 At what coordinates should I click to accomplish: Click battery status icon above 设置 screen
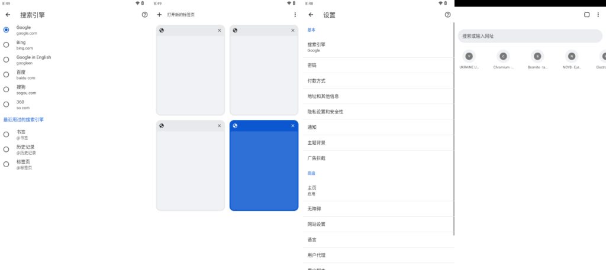click(446, 3)
